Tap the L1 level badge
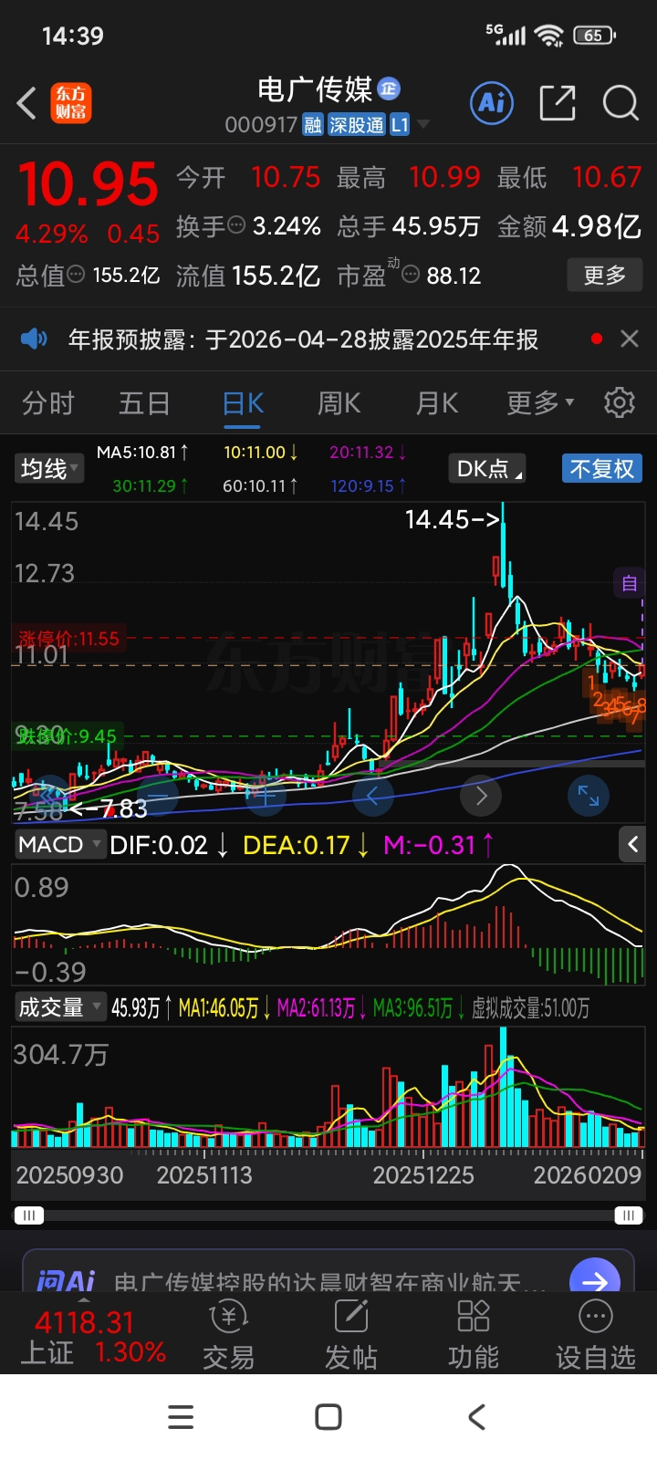Viewport: 657px width, 1460px height. point(400,125)
